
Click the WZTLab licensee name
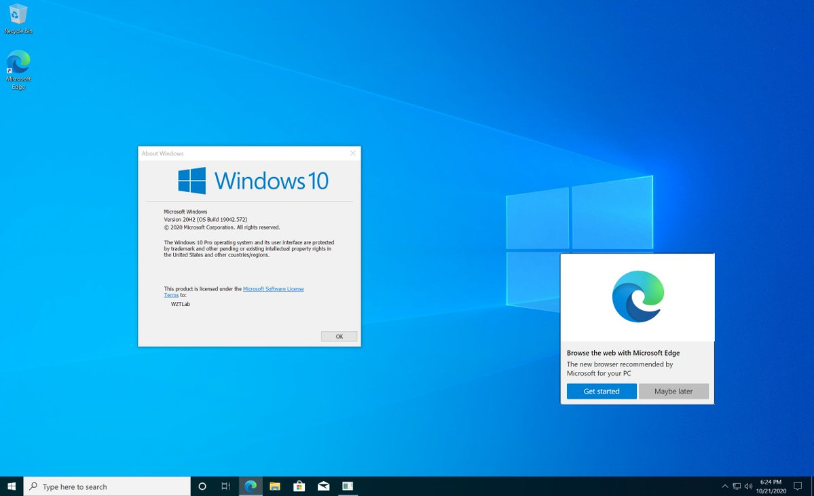[x=181, y=304]
